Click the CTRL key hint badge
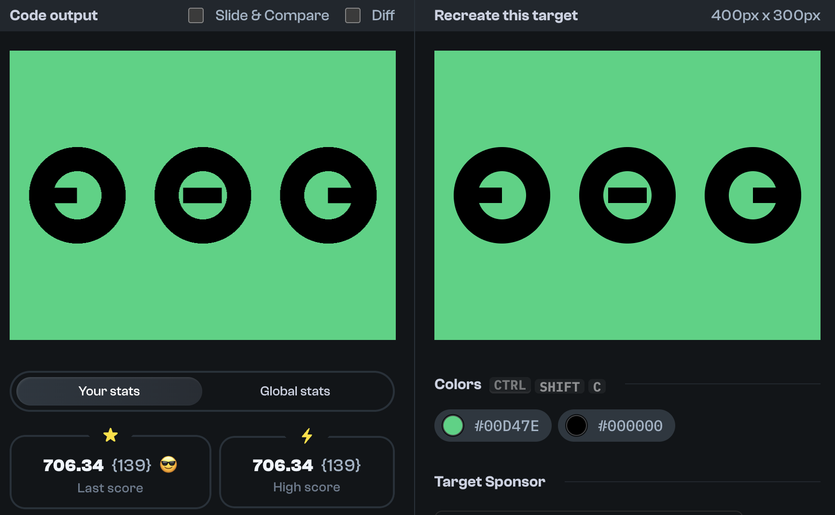Screen dimensions: 835x515 (x=510, y=385)
